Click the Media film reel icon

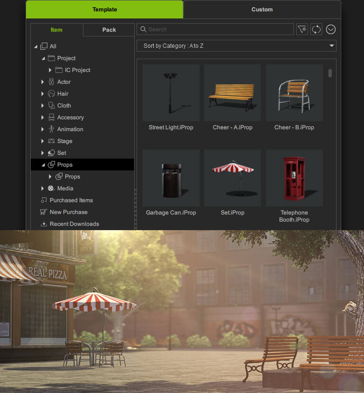point(51,188)
